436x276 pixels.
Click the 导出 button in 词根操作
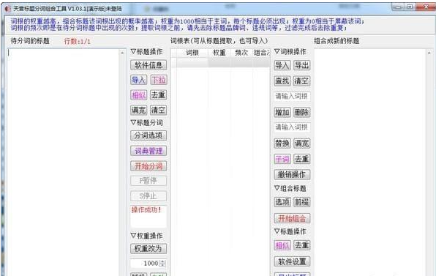(302, 65)
